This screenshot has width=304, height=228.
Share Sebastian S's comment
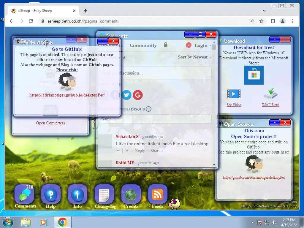[156, 151]
